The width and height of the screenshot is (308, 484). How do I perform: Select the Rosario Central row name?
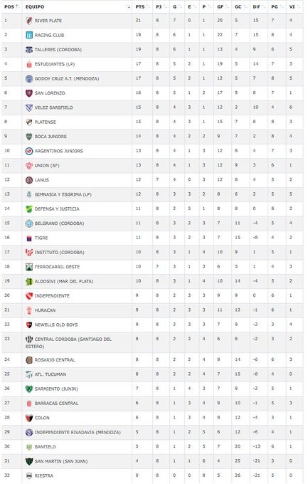(x=55, y=360)
